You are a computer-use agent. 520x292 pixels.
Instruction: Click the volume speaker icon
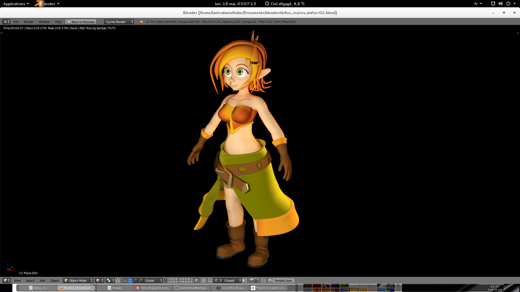(x=500, y=4)
